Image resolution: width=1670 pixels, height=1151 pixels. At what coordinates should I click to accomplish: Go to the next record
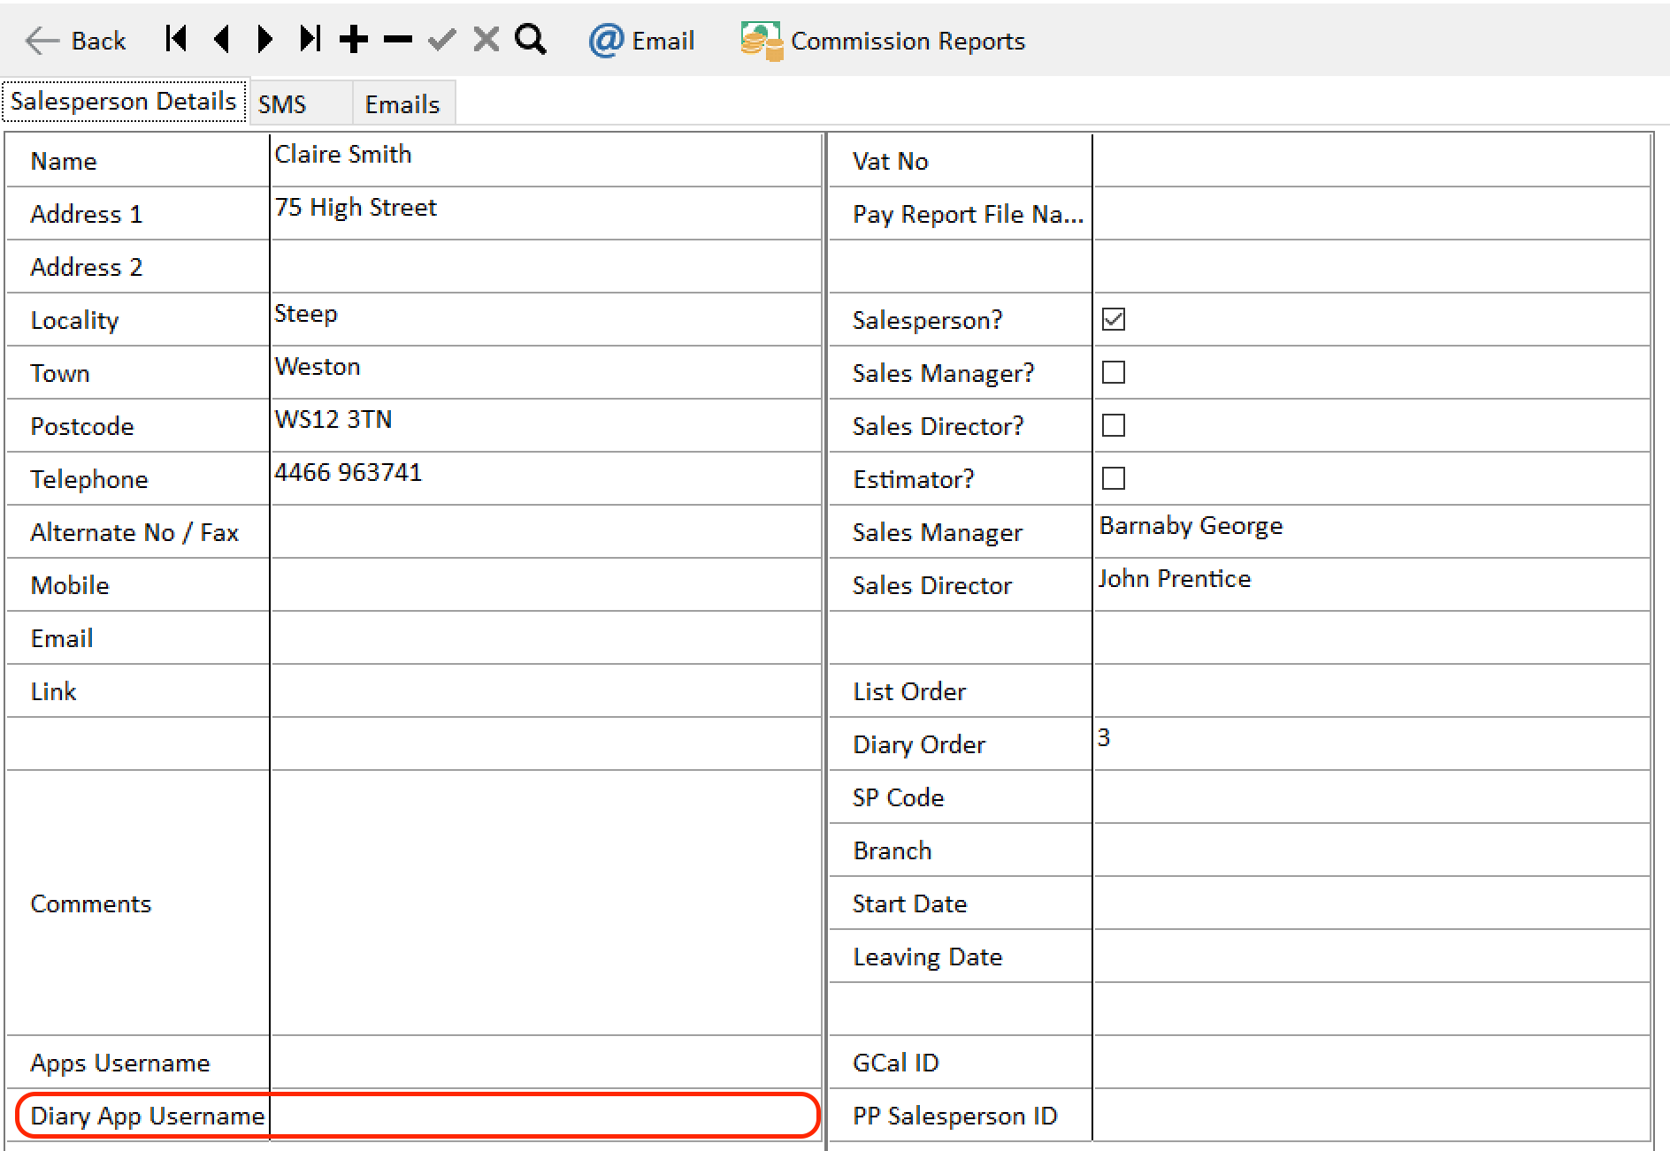coord(264,40)
